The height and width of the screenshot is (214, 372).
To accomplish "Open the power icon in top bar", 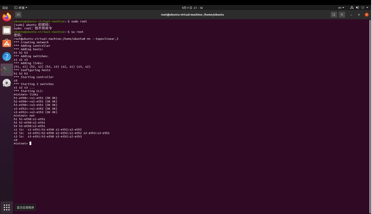I will click(x=363, y=8).
